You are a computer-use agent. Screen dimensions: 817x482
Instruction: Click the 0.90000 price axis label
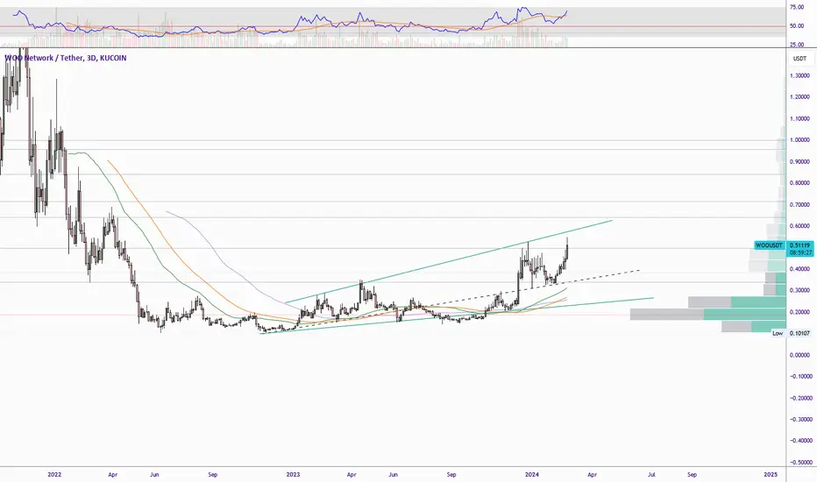pos(799,162)
